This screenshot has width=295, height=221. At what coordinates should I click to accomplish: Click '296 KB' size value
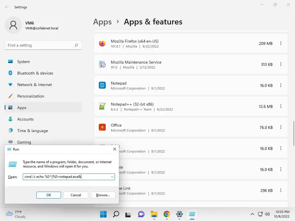266,190
